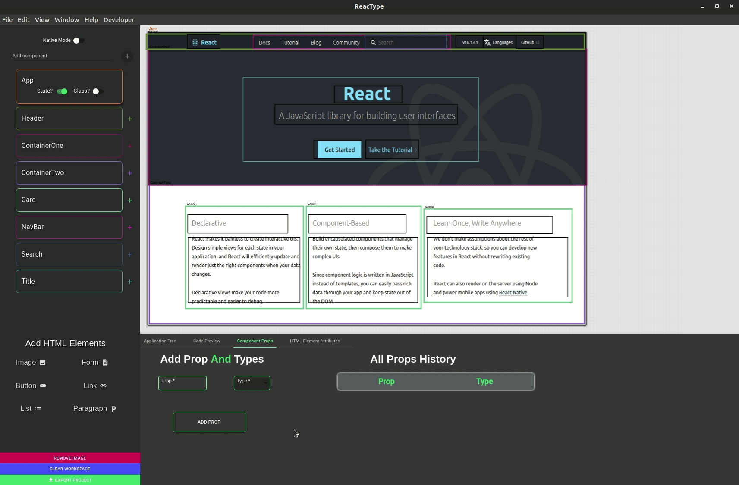The width and height of the screenshot is (739, 485).
Task: Toggle the Class? switch on App
Action: pos(97,91)
